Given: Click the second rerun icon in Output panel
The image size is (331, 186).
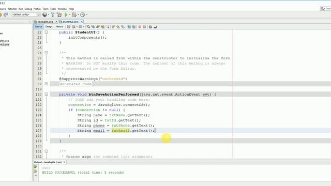Looking at the screenshot, I should point(36,171).
